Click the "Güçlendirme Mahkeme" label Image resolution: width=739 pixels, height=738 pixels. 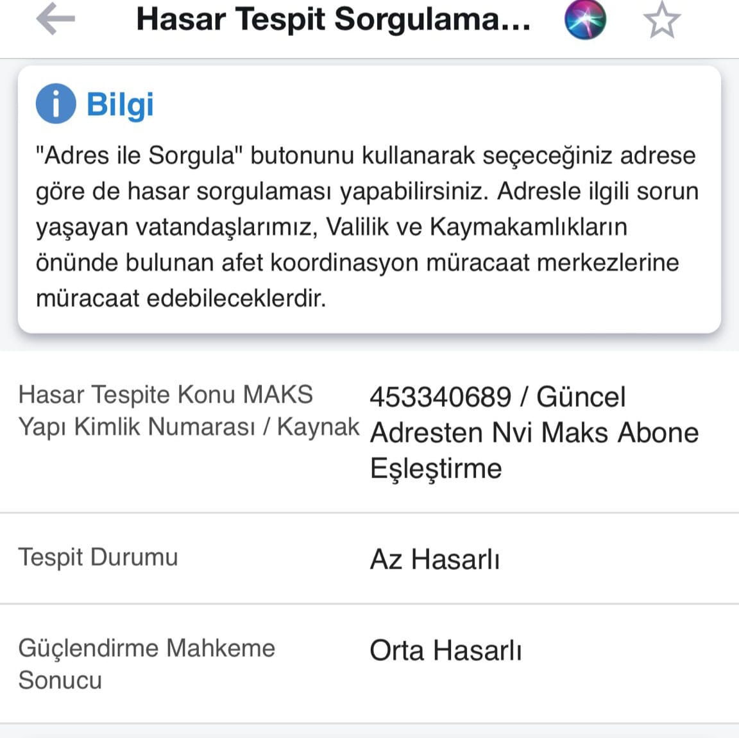(146, 648)
